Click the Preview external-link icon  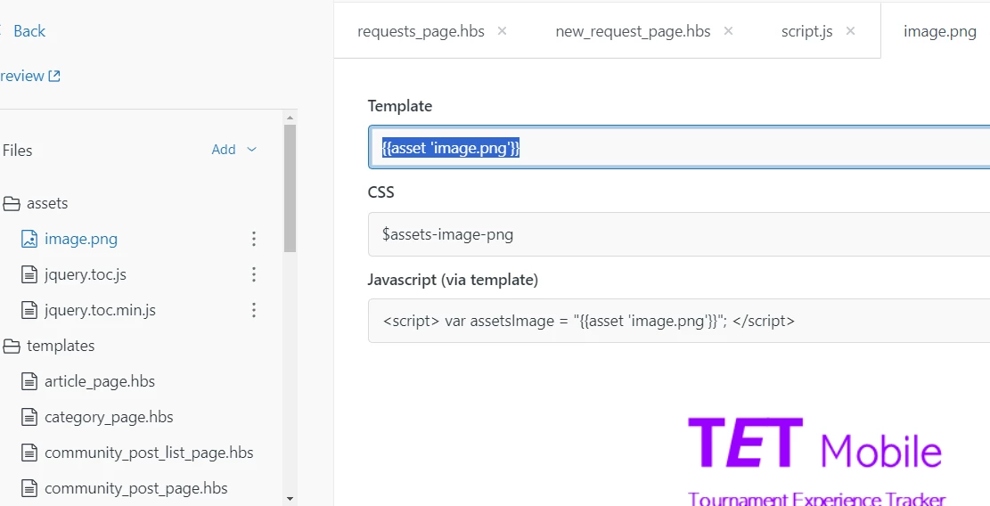[55, 77]
